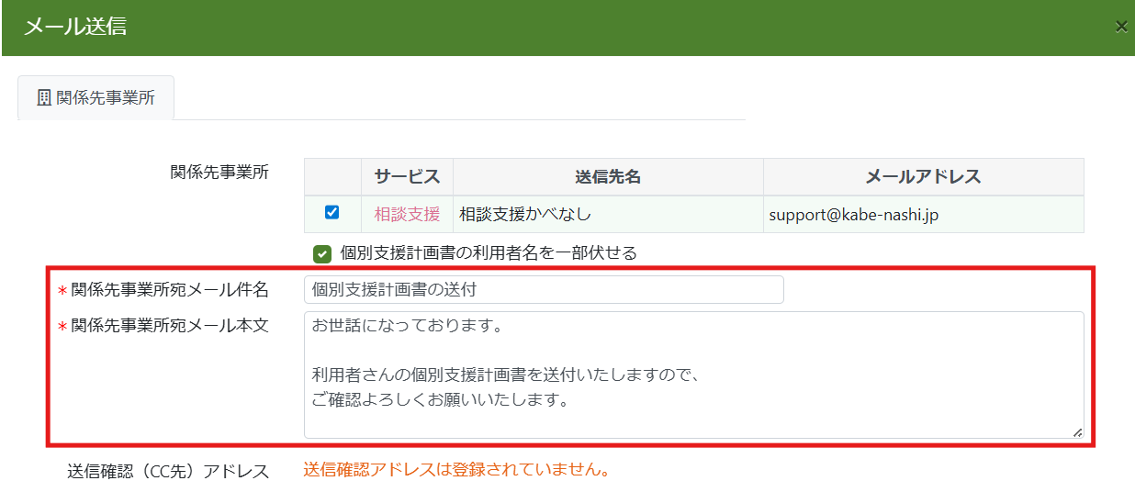Uncheck the 相談支援かべなし recipient row checkbox

click(x=332, y=213)
